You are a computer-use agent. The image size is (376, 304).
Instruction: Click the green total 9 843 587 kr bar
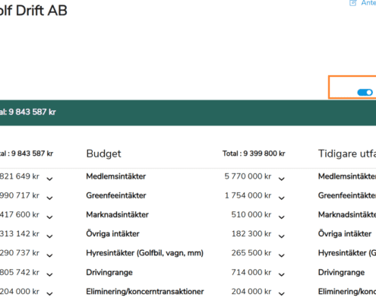tap(188, 112)
